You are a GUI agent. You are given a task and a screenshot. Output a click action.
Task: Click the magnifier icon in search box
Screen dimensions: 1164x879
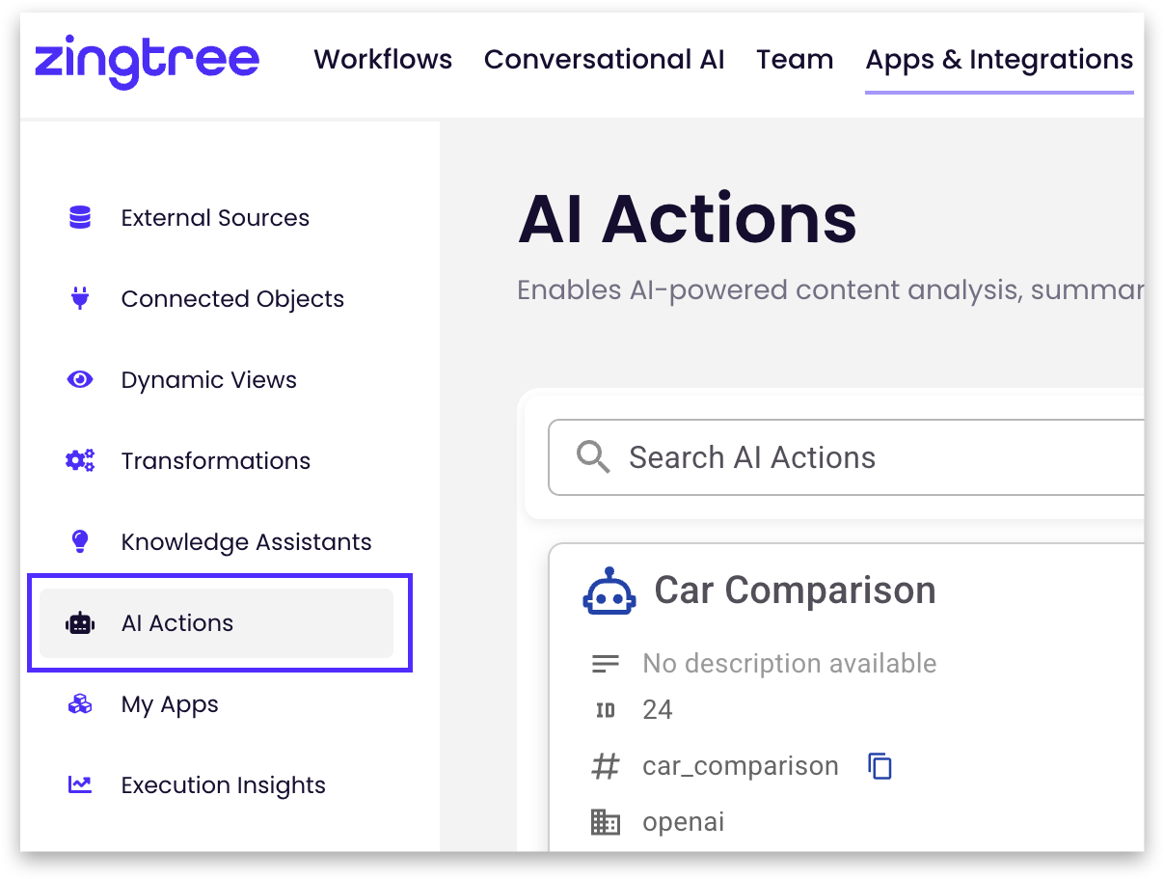(593, 457)
